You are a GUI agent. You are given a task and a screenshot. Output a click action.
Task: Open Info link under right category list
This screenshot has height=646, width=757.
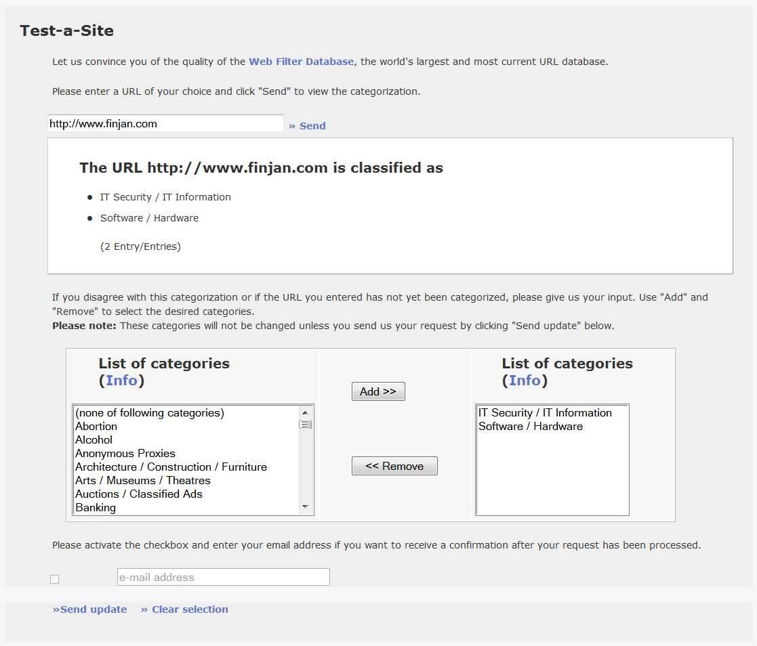[525, 381]
